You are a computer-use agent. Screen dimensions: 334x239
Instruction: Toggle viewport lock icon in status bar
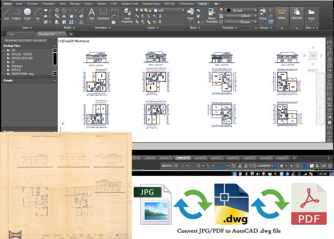pyautogui.click(x=250, y=166)
